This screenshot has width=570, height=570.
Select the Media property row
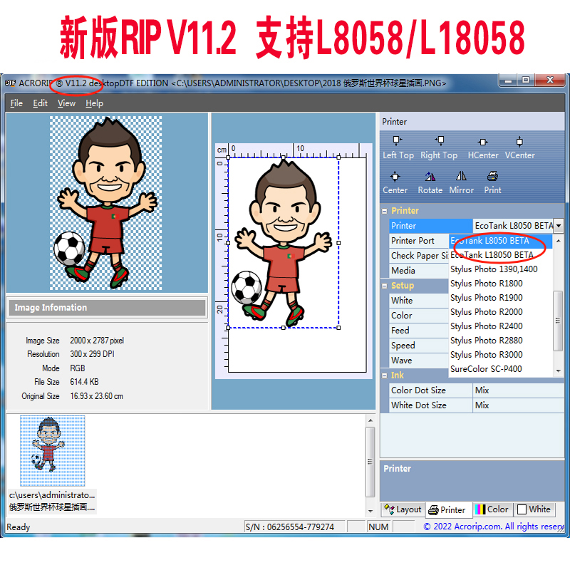(419, 271)
